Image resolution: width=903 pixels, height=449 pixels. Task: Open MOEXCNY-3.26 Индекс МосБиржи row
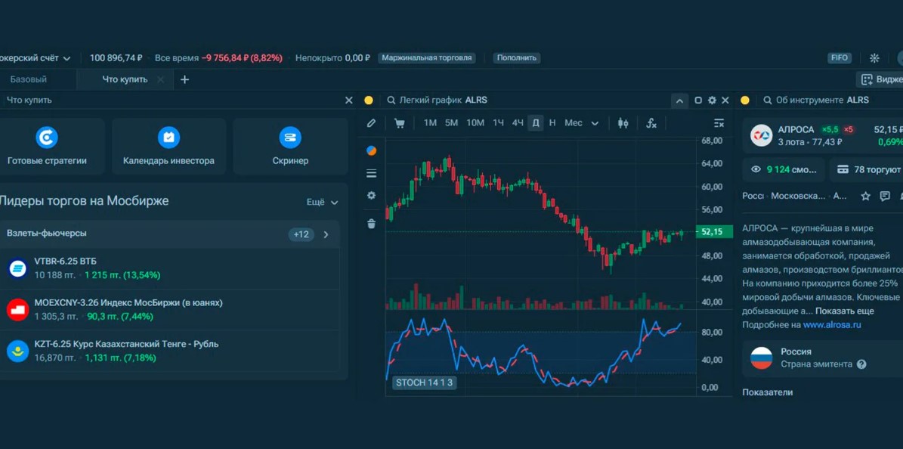pos(170,309)
